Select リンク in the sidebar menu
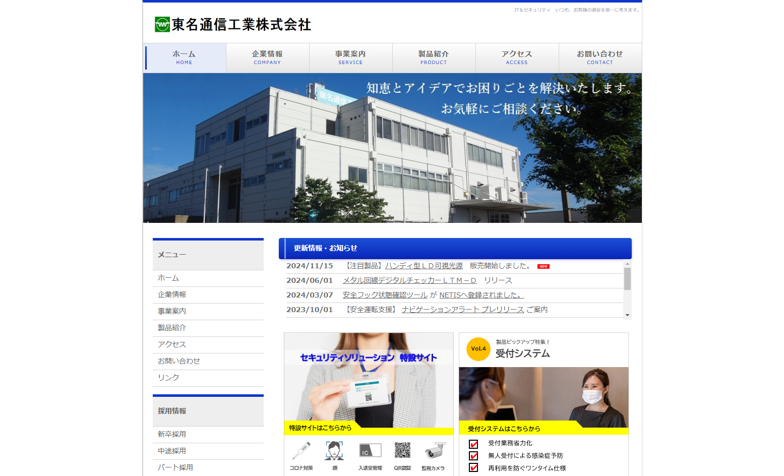Viewport: 784px width, 476px height. pos(208,378)
